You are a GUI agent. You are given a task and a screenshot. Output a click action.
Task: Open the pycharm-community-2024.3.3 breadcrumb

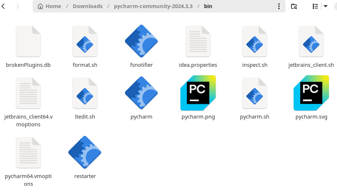coord(153,6)
